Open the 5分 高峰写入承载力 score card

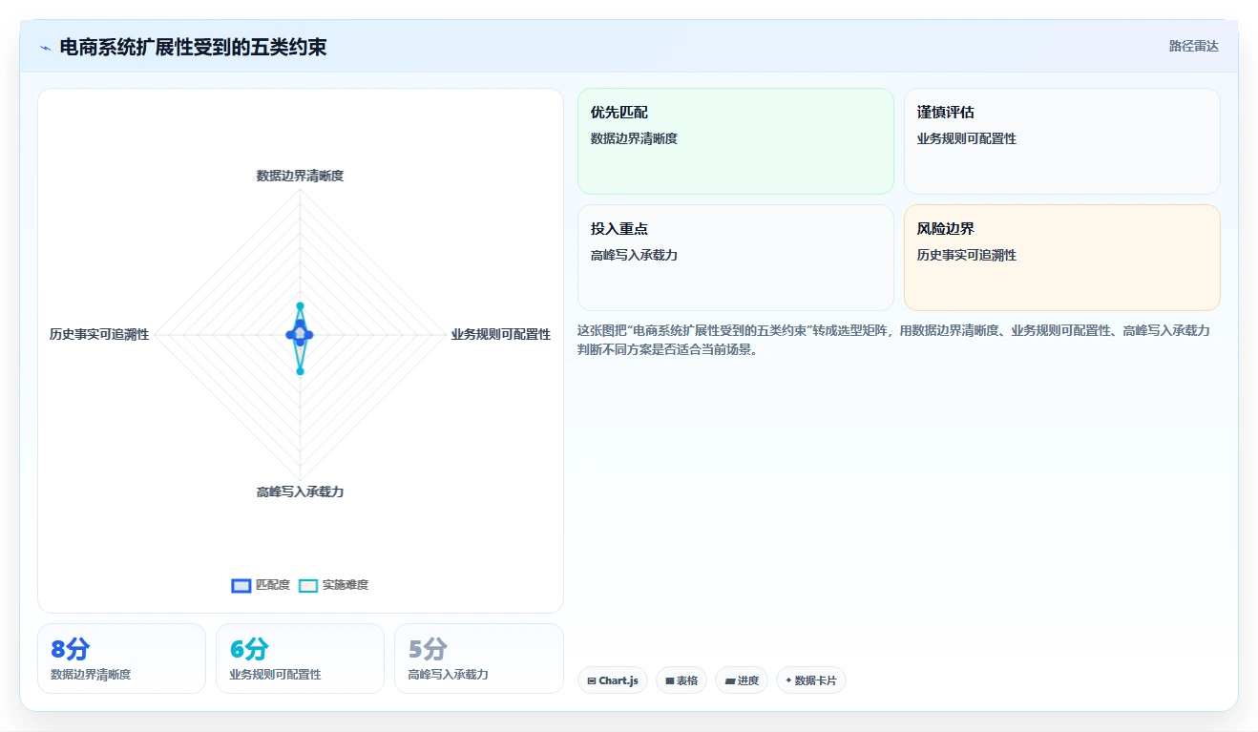click(x=479, y=659)
